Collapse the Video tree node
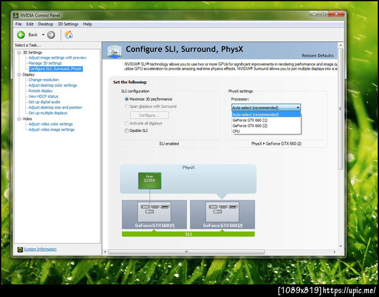 [19, 119]
